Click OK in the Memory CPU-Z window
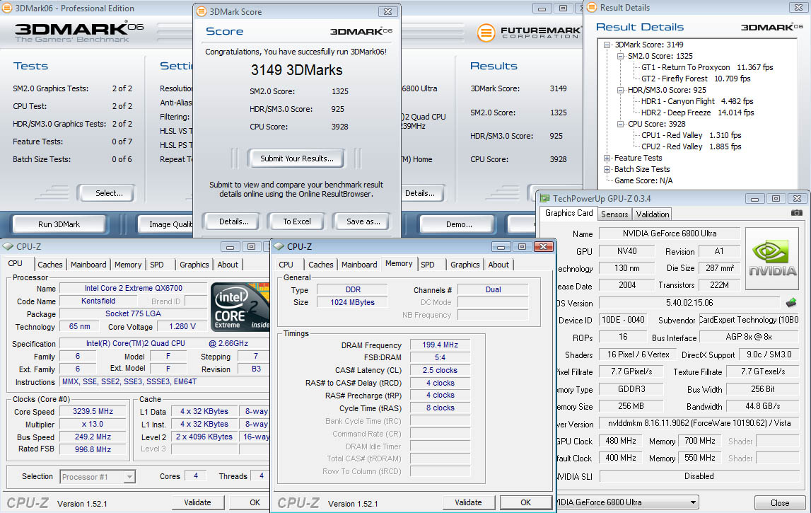This screenshot has width=811, height=513. 526,502
